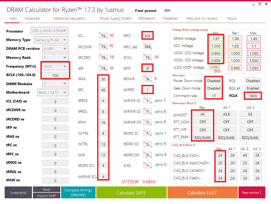Click the tRC ns input field

point(55,145)
